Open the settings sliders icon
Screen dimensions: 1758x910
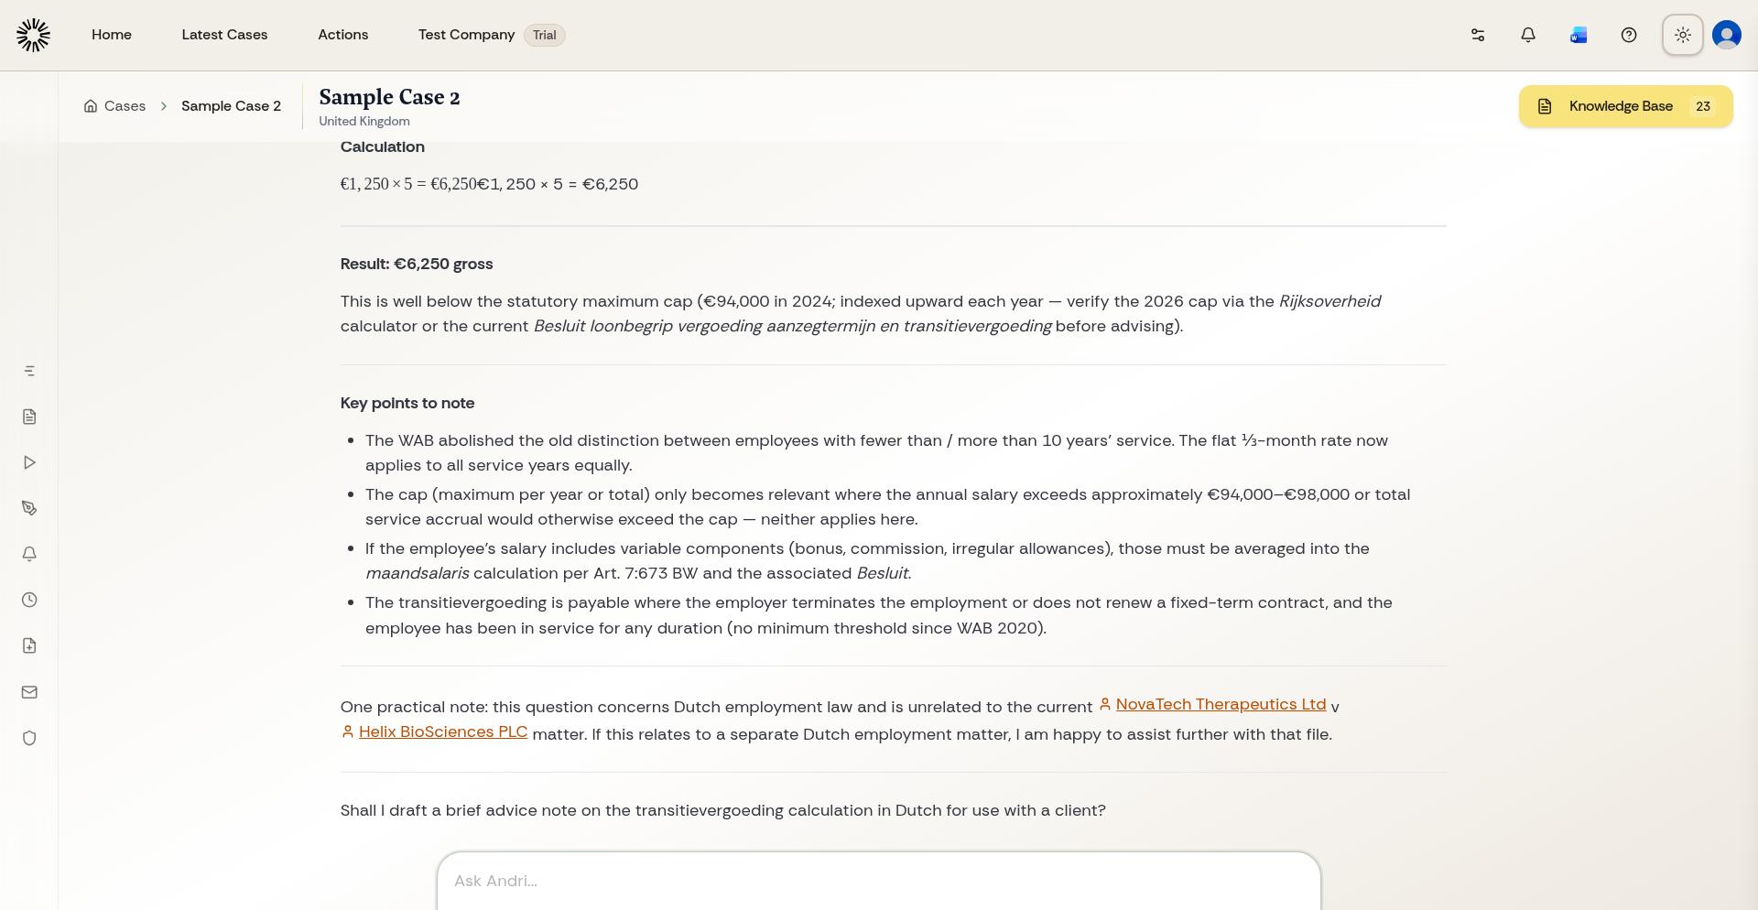click(x=1477, y=35)
